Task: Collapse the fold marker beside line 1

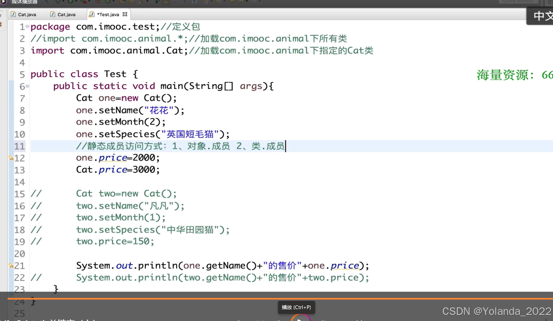Action: tap(27, 26)
